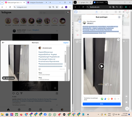Image resolution: width=132 pixels, height=117 pixels.
Task: Bookmark instagram.com with star icon
Action: click(x=57, y=7)
